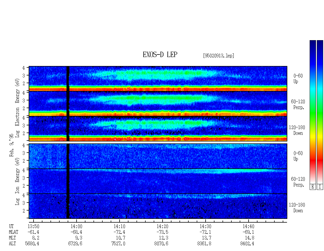This screenshot has height=251, width=324.
Task: Select the boxed I label under the color bar
Action: click(x=320, y=187)
